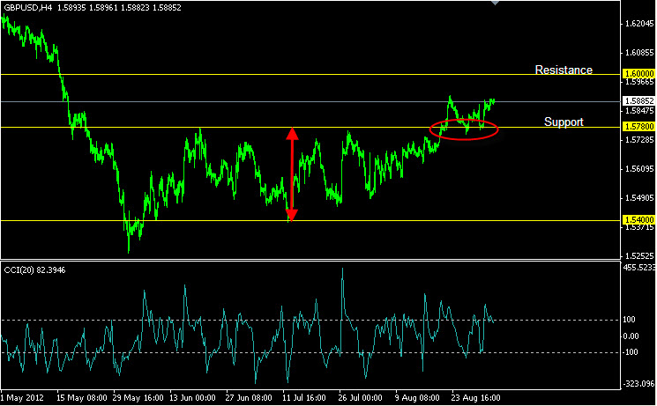Click the 13 Jun 00:00 time label
This screenshot has width=657, height=406.
click(x=193, y=397)
